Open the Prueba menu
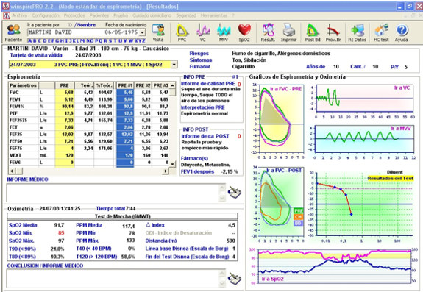 click(x=121, y=15)
